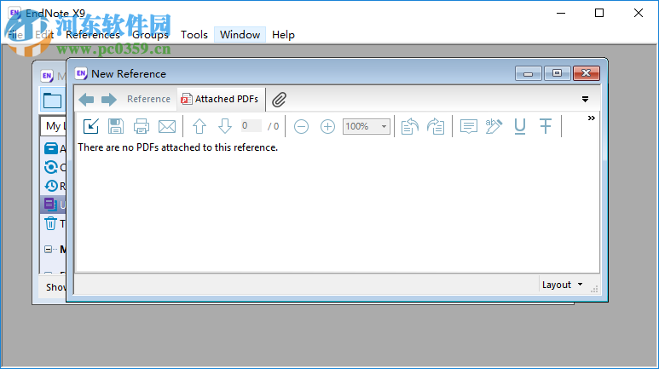The image size is (659, 369).
Task: Select the strikeout text tool
Action: (546, 126)
